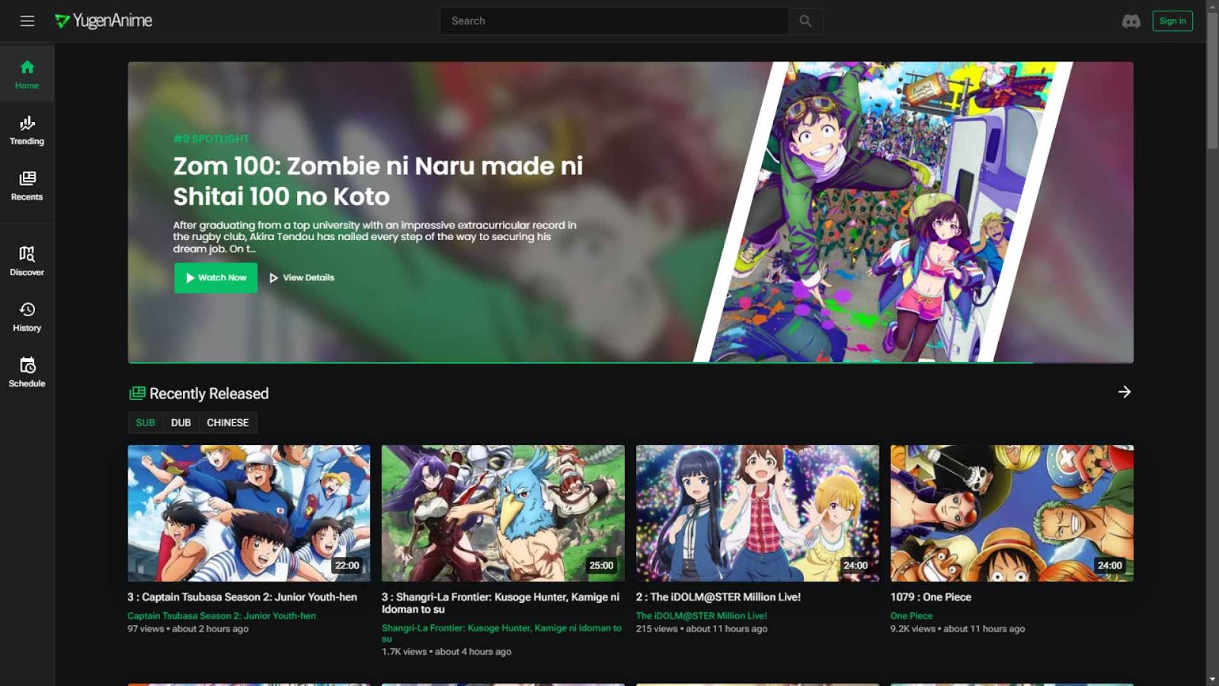Click the scrollbar down arrow

pos(1212,679)
